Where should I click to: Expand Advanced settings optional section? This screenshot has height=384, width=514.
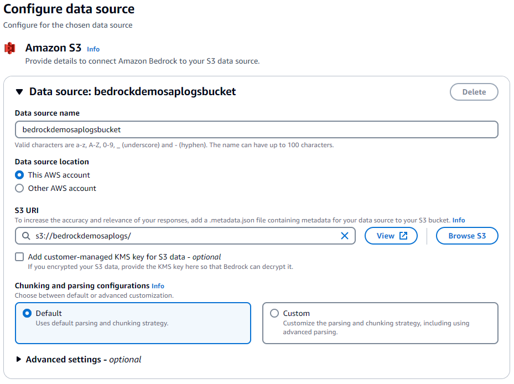[x=19, y=360]
